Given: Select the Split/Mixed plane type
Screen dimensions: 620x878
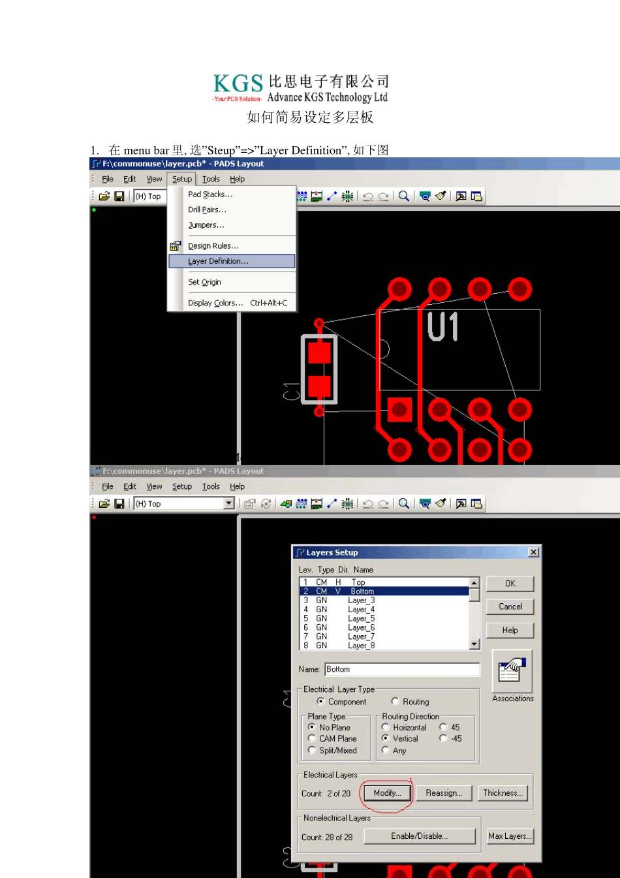Looking at the screenshot, I should (x=312, y=750).
